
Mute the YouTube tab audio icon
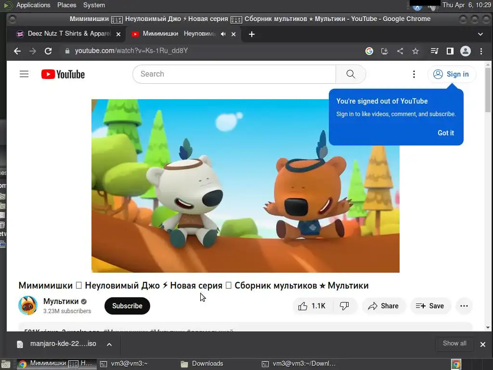click(x=223, y=34)
